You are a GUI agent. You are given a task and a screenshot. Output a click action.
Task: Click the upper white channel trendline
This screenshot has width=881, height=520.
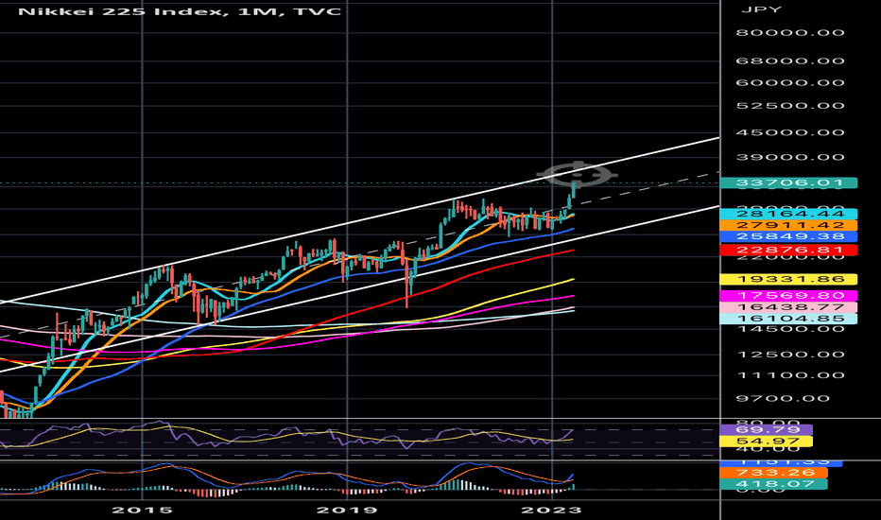359,220
